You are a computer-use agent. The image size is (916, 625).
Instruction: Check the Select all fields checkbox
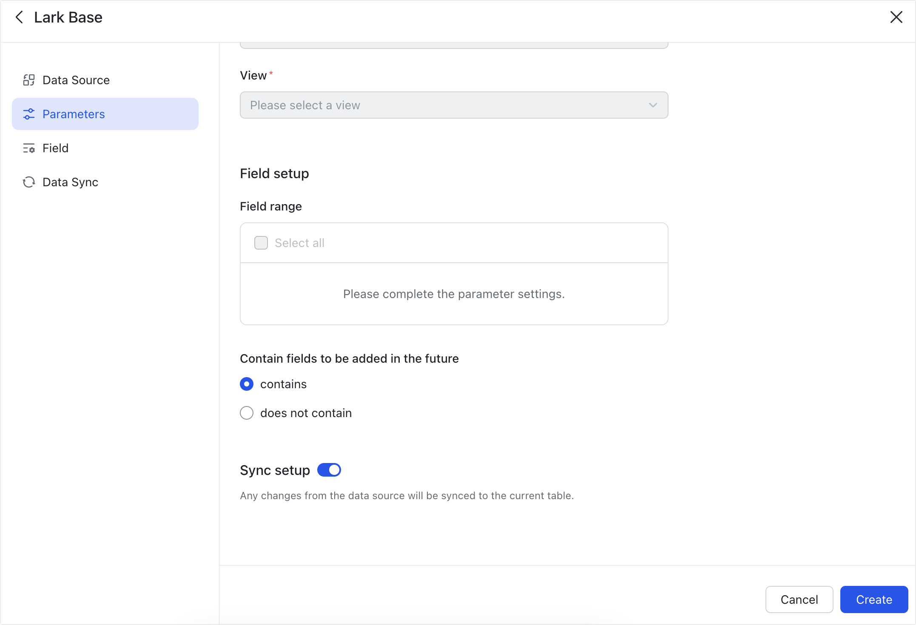point(261,242)
